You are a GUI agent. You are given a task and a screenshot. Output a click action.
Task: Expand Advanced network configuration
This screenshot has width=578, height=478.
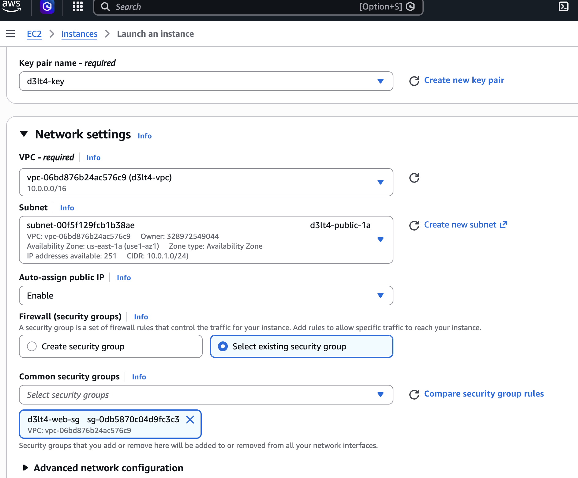(x=26, y=468)
